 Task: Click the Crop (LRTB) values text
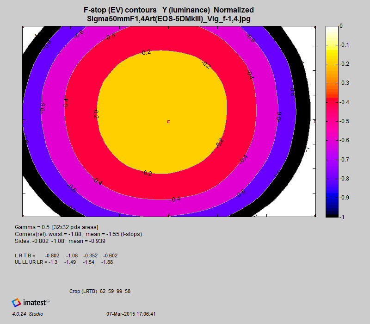(99, 291)
